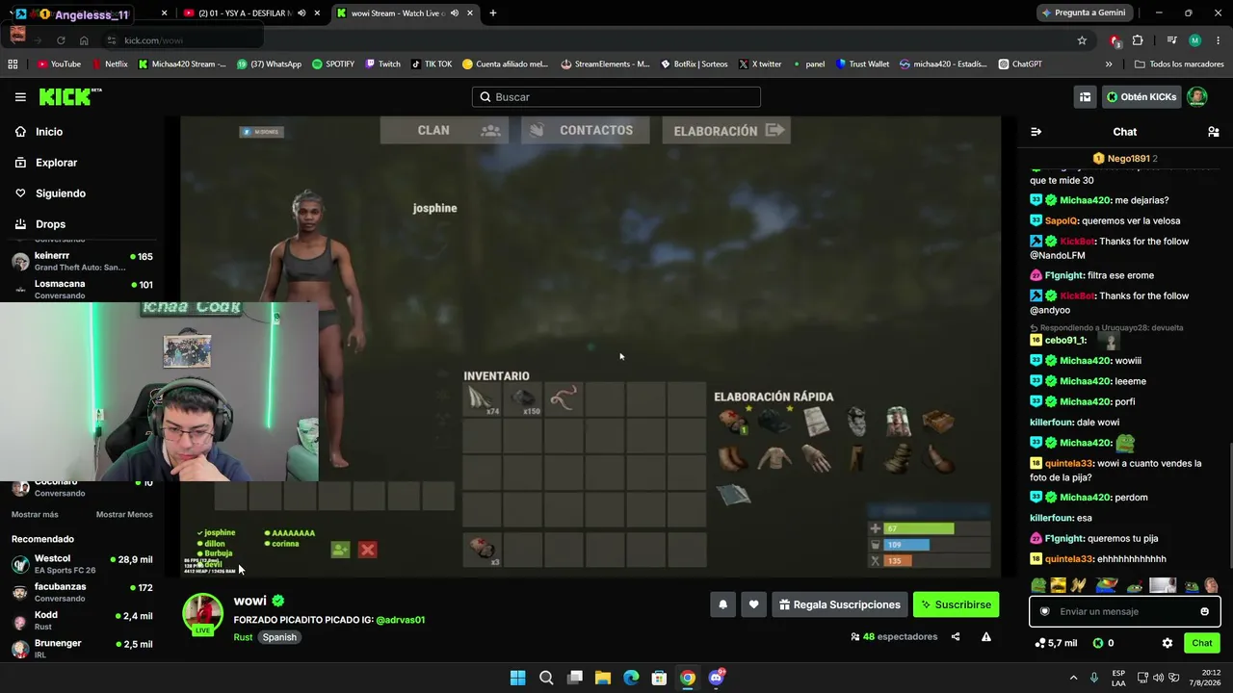Click the ELABORACIÓN tab in the game
The image size is (1233, 693).
pyautogui.click(x=726, y=130)
